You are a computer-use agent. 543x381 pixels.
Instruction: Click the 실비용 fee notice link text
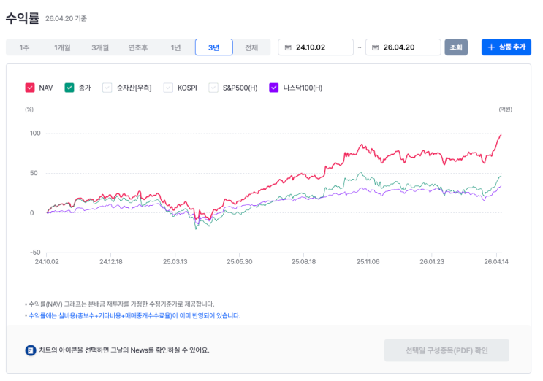pyautogui.click(x=134, y=315)
